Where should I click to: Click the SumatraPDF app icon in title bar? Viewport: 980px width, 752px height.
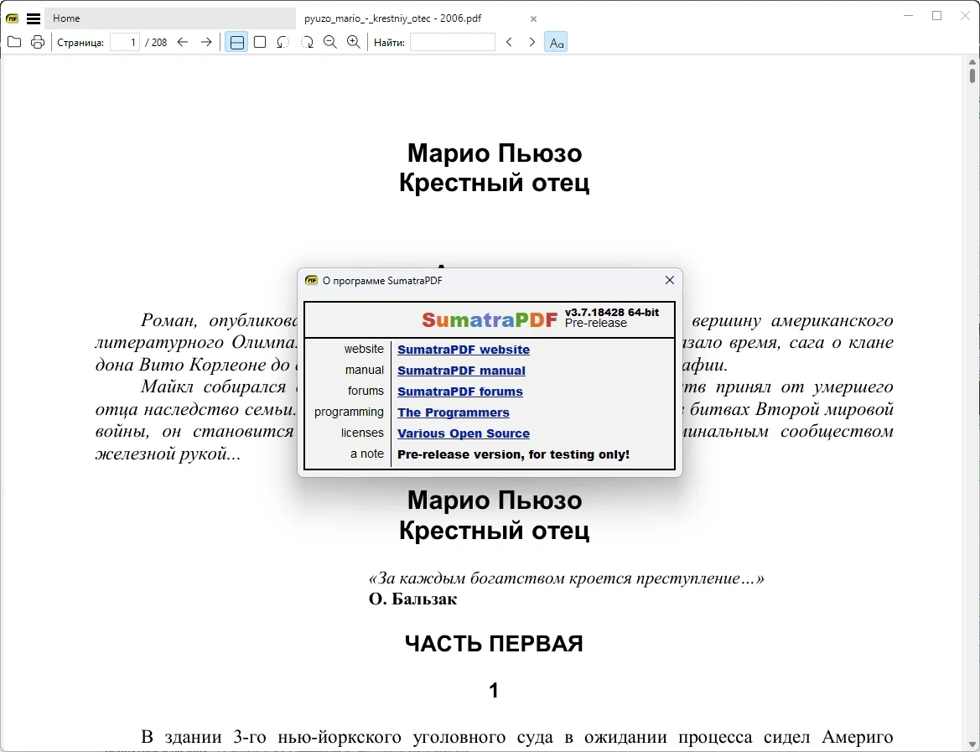point(12,18)
